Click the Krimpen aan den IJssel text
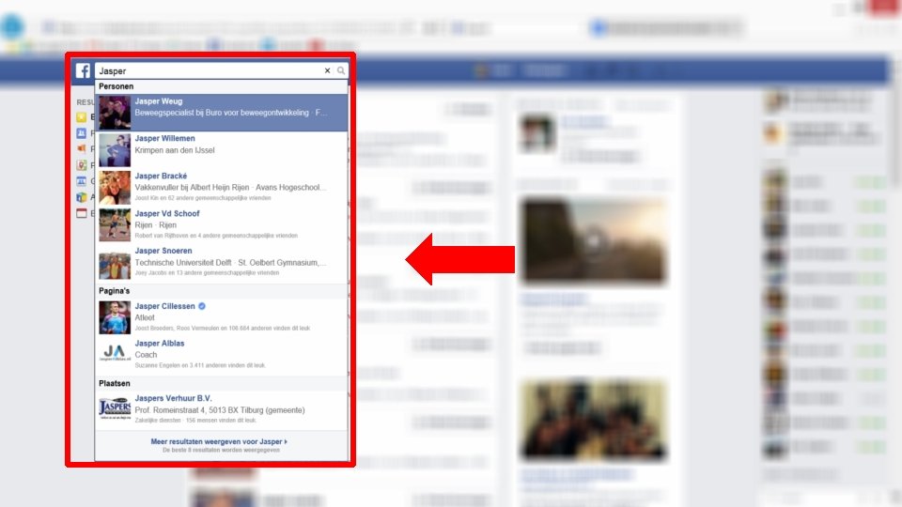Screen dimensions: 902x507 (175, 150)
